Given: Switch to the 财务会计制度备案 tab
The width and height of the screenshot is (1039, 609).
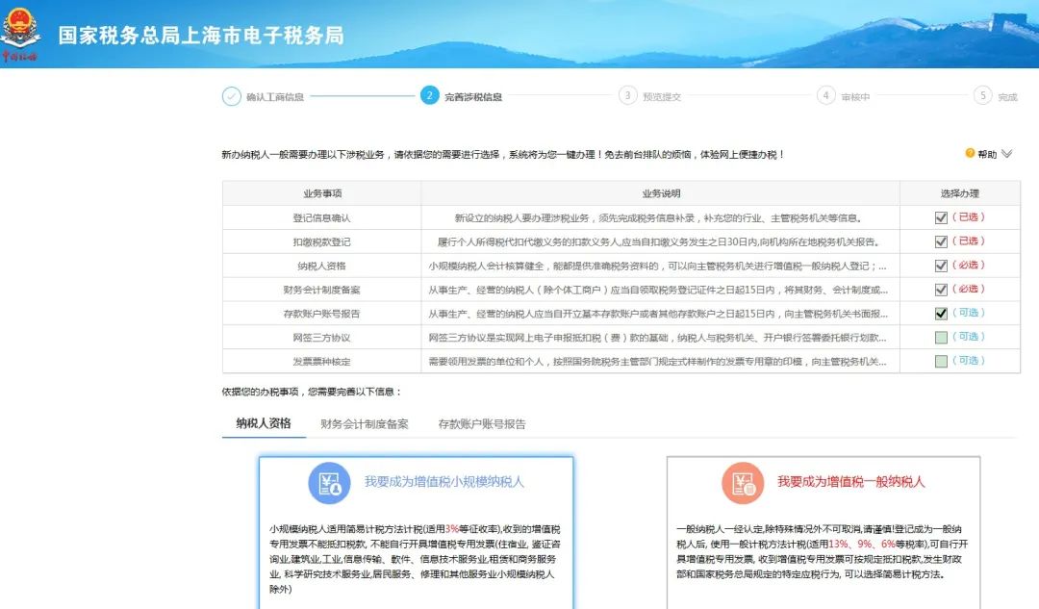Looking at the screenshot, I should tap(365, 423).
